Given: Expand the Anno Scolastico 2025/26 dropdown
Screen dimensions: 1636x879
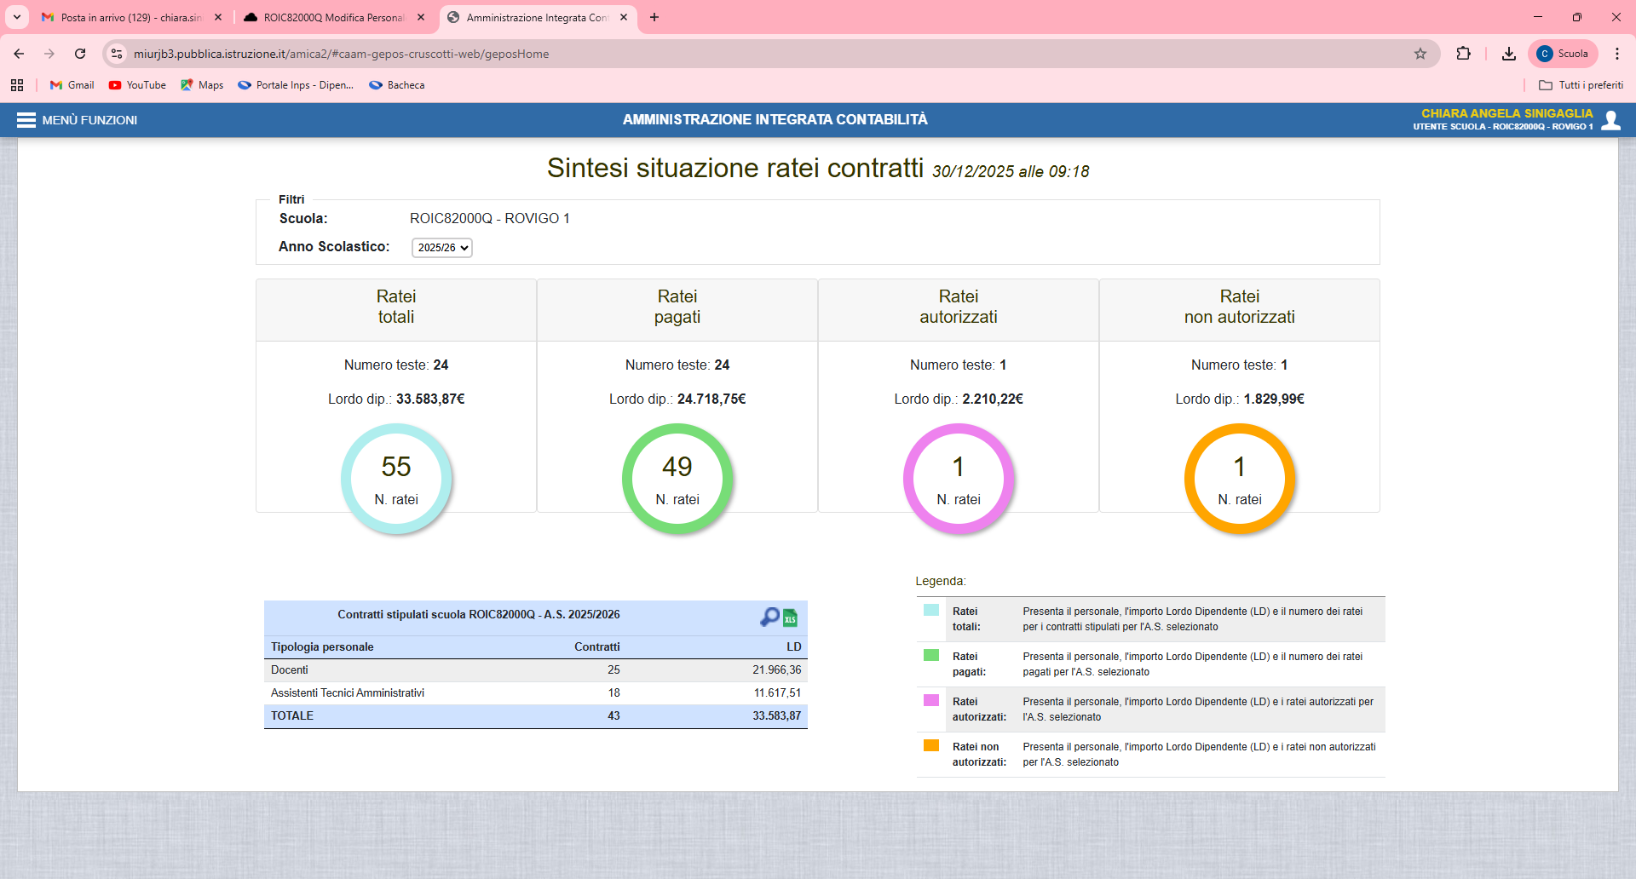Looking at the screenshot, I should click(442, 248).
